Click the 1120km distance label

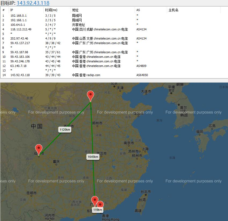click(x=65, y=130)
